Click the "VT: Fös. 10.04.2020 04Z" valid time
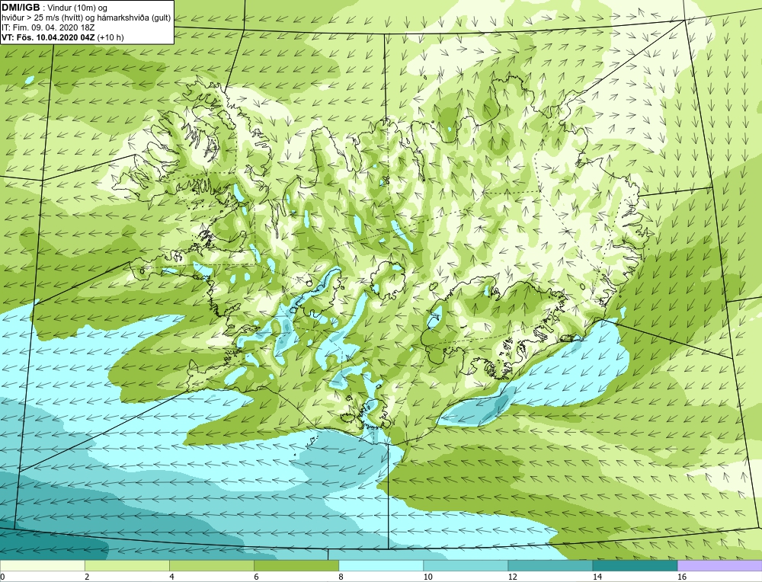Viewport: 762px width, 582px height. tap(48, 37)
